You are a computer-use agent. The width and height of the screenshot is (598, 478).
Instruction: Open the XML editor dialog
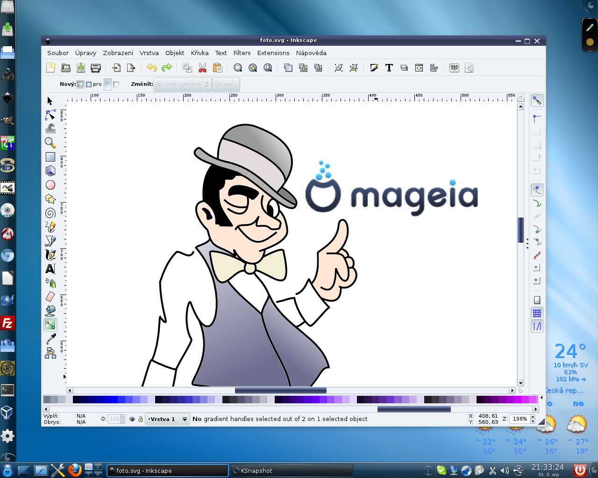point(419,68)
